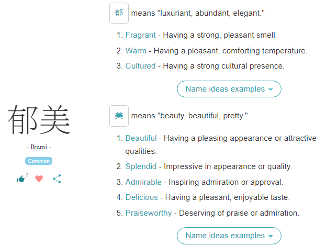Click the Ikumi reading text

point(39,148)
